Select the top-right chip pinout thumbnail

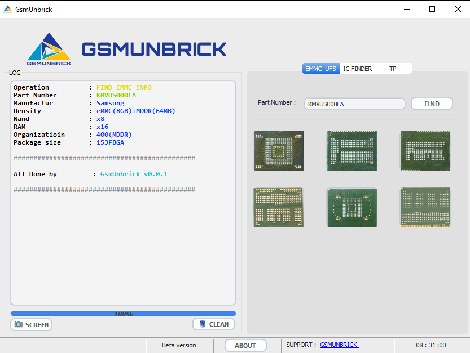(x=425, y=151)
